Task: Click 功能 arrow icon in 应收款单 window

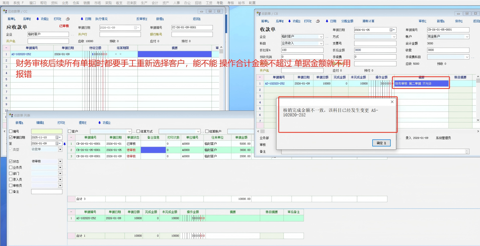Action: (x=38, y=19)
